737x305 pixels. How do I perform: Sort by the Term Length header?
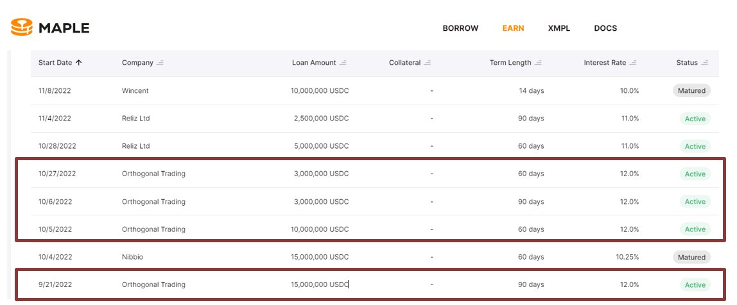pyautogui.click(x=510, y=62)
